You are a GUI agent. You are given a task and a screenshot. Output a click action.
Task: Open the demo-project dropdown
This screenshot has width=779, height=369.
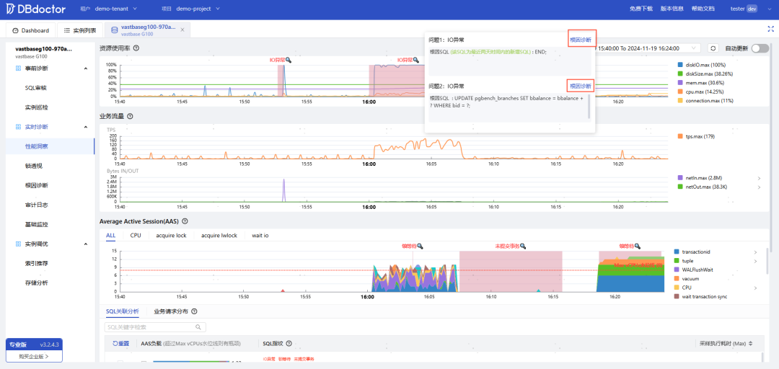(x=198, y=9)
